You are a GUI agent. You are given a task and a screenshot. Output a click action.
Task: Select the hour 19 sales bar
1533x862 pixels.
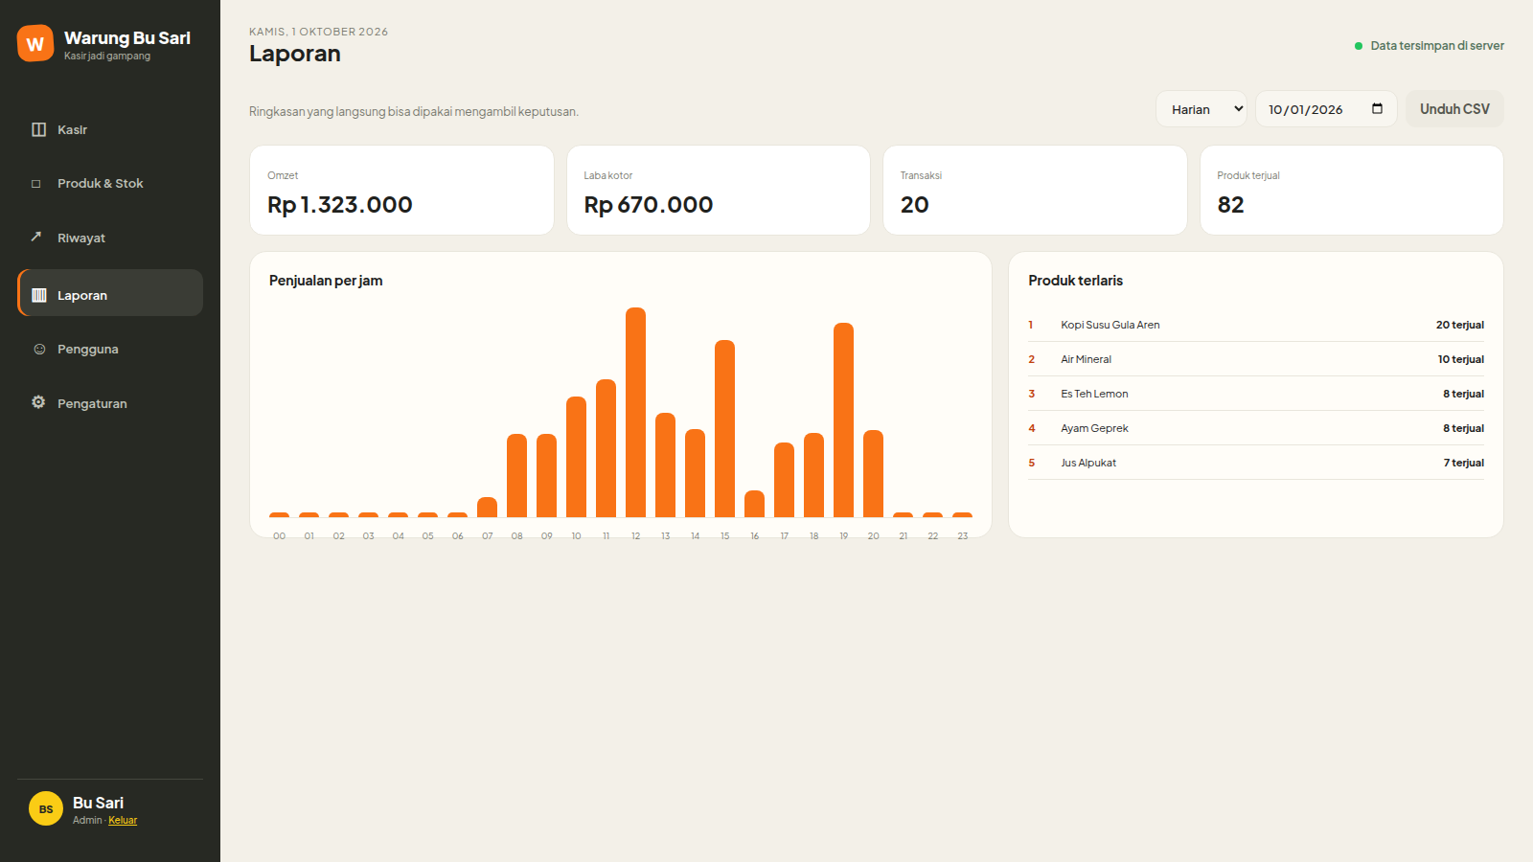tap(843, 420)
